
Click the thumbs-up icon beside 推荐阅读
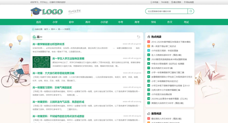tap(149, 114)
